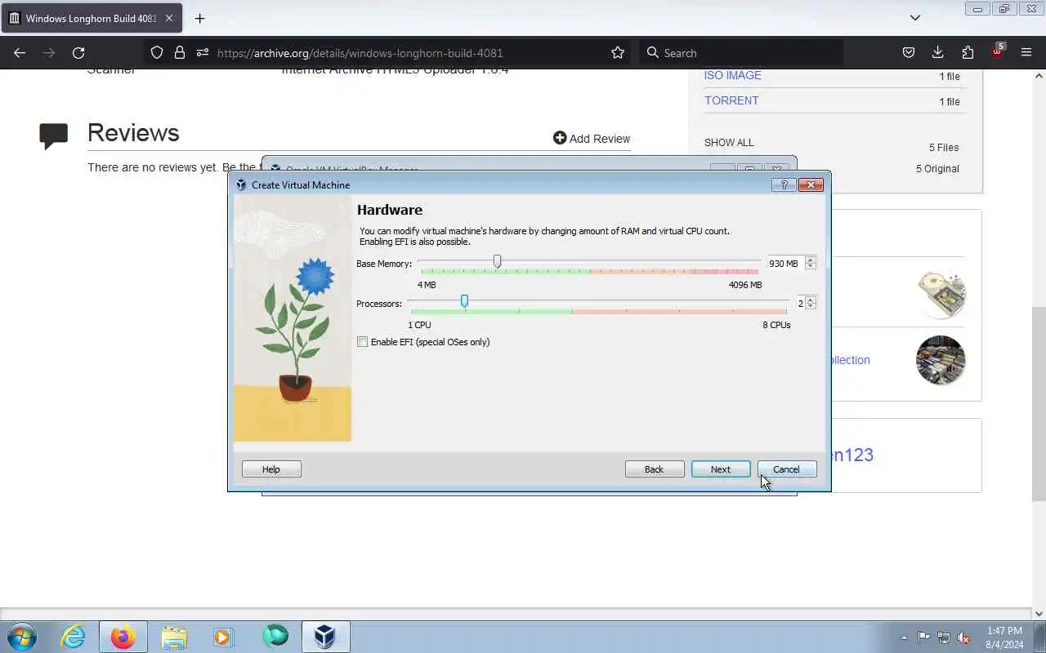Open the uBlock Origin extension icon
This screenshot has height=653, width=1046.
[x=997, y=51]
